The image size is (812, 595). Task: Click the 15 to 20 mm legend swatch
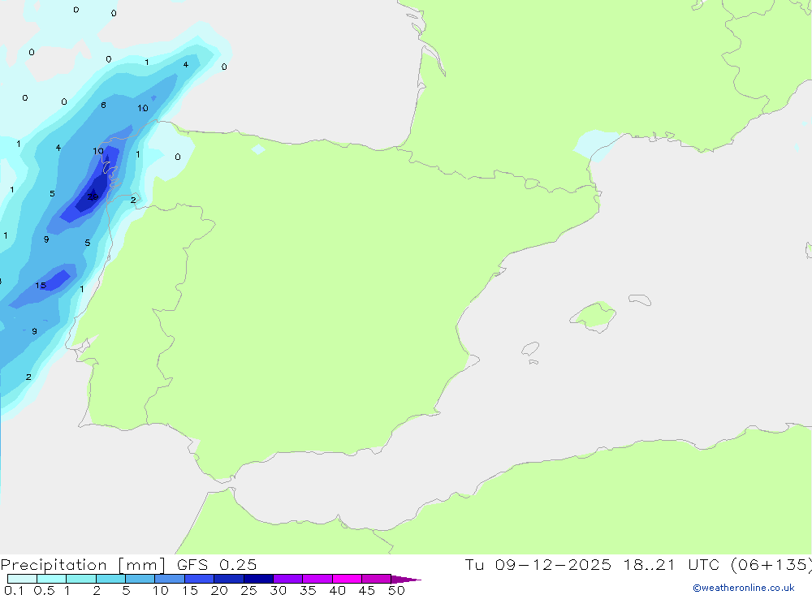200,579
